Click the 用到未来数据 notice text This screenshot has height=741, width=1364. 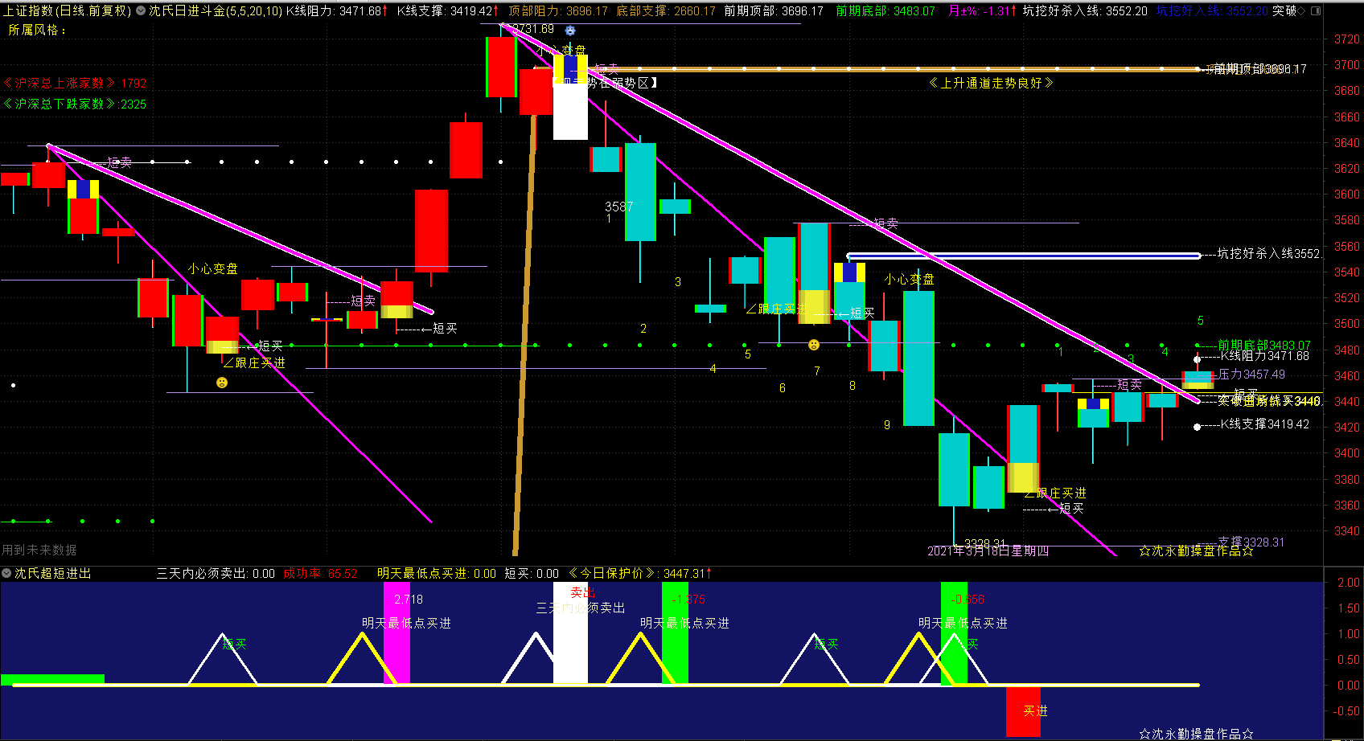(39, 550)
